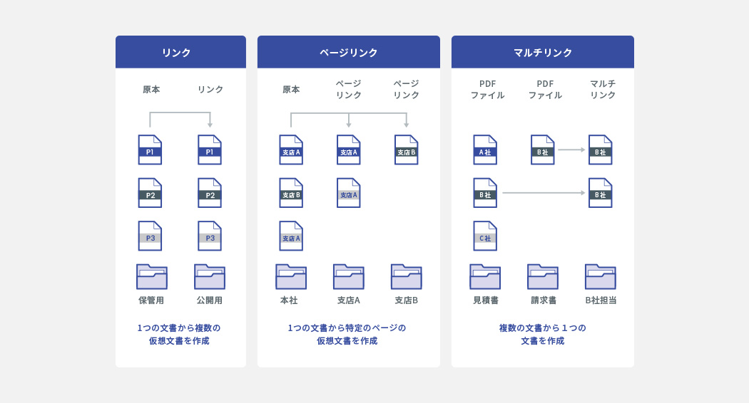749x403 pixels.
Task: Click the 請求書 folder icon
Action: 543,276
